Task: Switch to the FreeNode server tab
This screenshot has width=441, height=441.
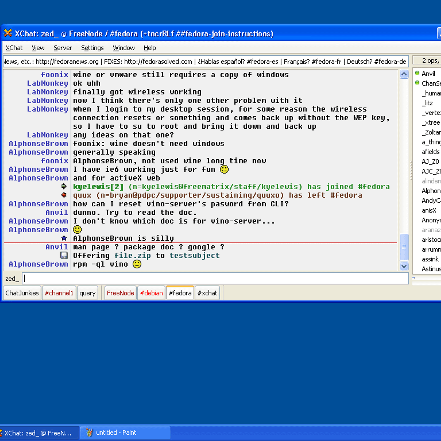Action: coord(120,293)
